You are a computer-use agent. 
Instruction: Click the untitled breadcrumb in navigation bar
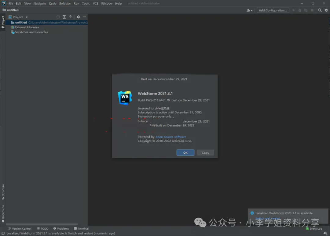pos(10,10)
